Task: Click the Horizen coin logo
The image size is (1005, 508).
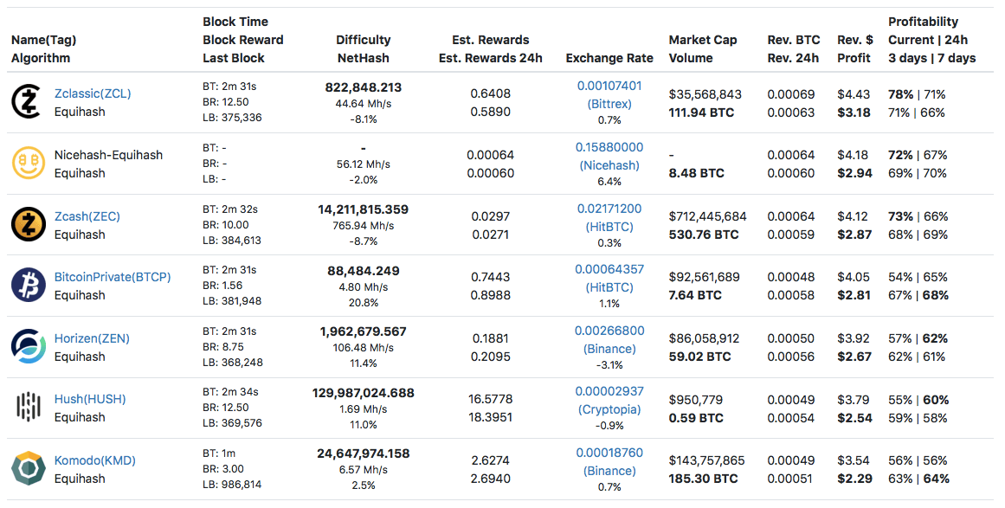Action: 28,347
